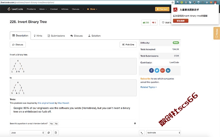Bookmark the page with the star icon
This screenshot has width=220, height=137.
(173, 2)
